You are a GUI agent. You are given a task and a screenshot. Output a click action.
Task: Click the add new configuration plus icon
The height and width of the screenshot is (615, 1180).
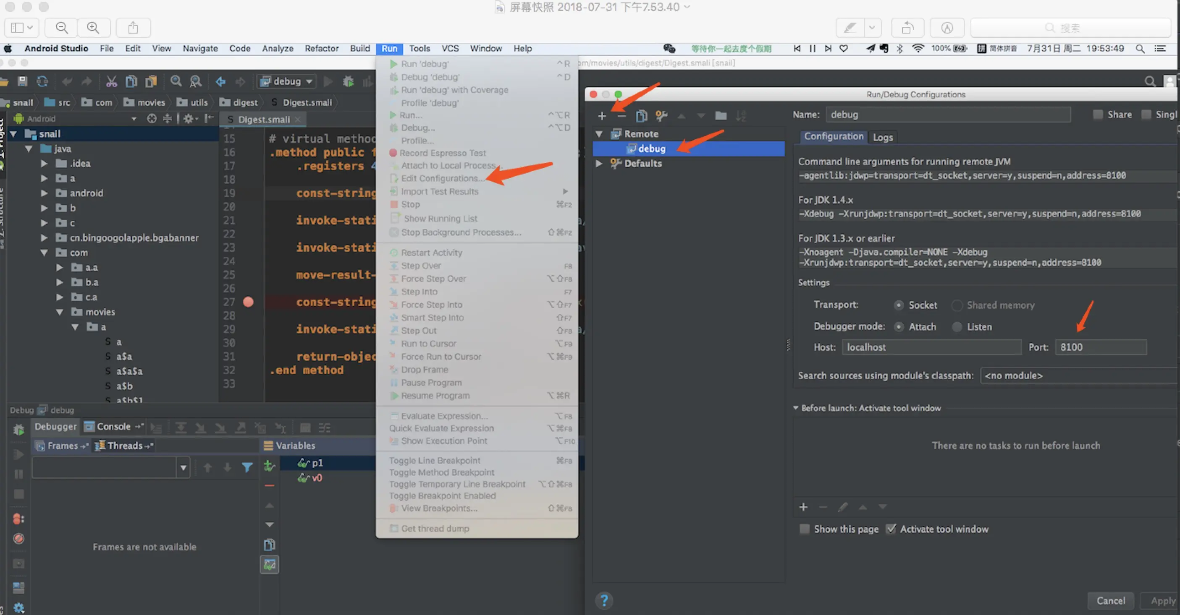[x=602, y=116]
